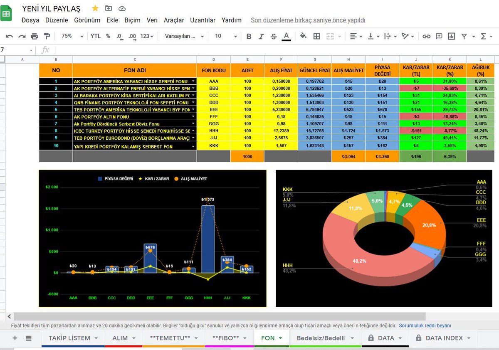Open the Düzenle menu
Viewport: 499px width, 350px height.
click(x=57, y=20)
